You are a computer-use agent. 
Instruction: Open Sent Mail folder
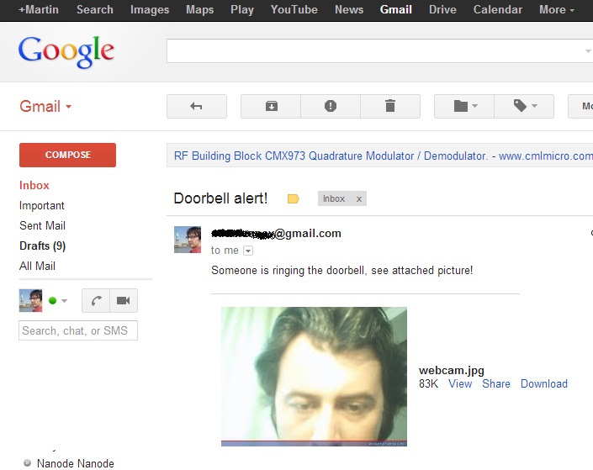click(x=42, y=225)
